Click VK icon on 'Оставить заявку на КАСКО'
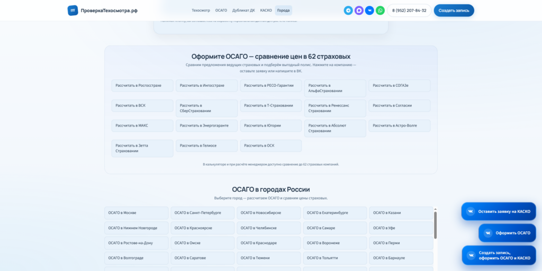The image size is (542, 271). [471, 212]
